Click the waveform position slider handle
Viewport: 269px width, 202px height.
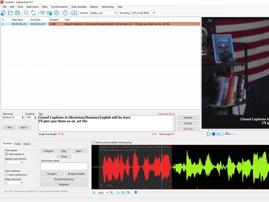(x=136, y=192)
